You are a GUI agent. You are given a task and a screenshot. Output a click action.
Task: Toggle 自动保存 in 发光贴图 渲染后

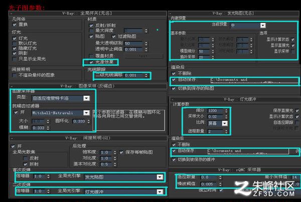[x=174, y=79]
